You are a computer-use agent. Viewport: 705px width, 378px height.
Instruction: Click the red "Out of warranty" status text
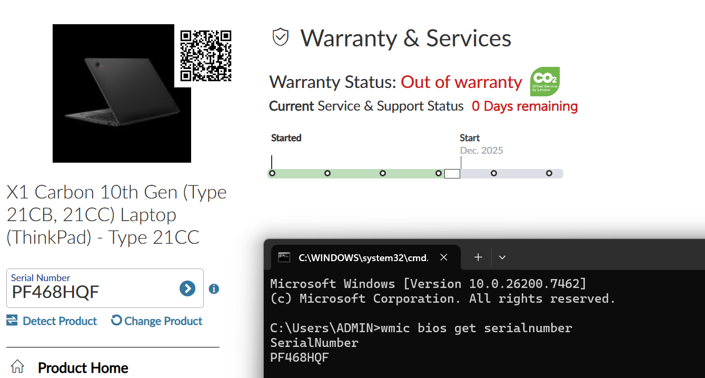[x=461, y=82]
